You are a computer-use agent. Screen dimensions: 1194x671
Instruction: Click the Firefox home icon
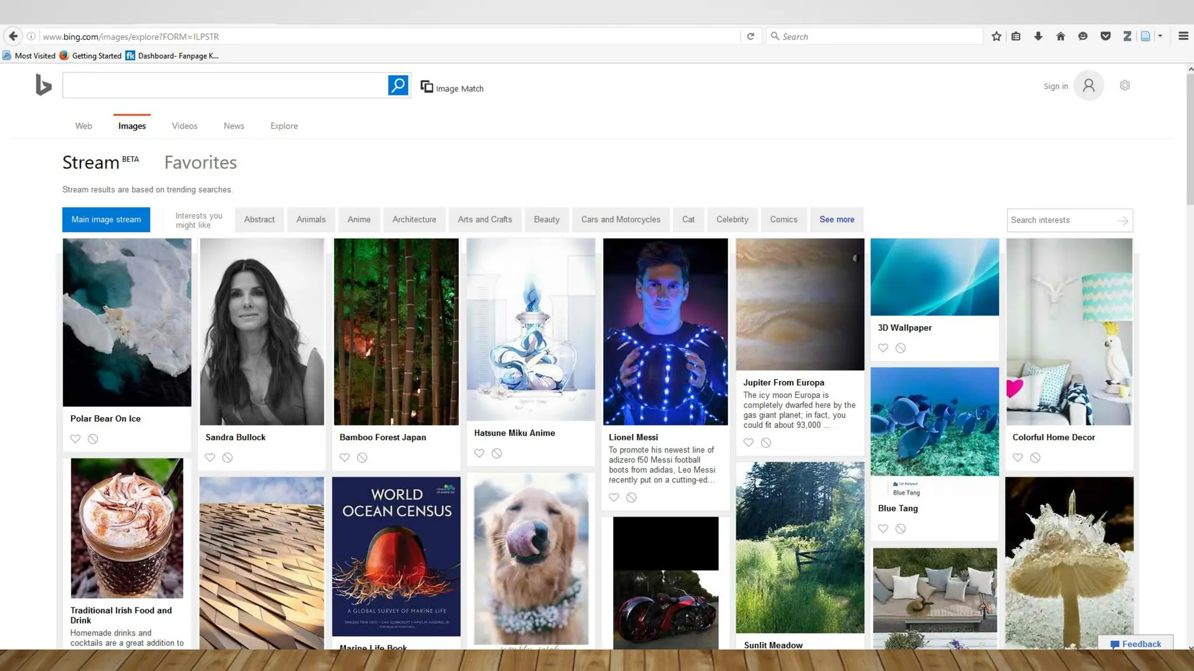(x=1060, y=36)
